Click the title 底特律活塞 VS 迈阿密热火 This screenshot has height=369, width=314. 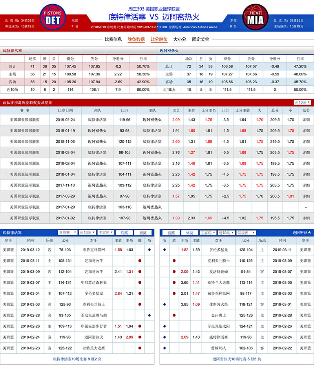coord(154,17)
